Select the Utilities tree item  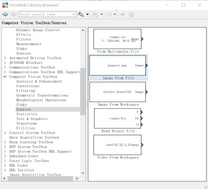click(26, 128)
